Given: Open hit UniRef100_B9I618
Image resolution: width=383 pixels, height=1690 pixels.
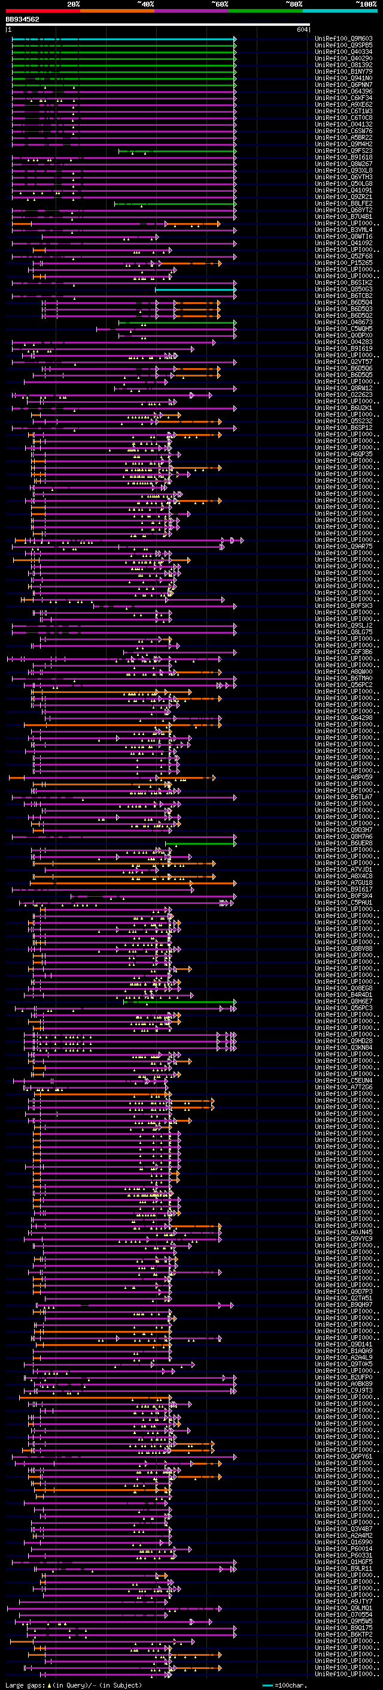Looking at the screenshot, I should click(x=344, y=158).
